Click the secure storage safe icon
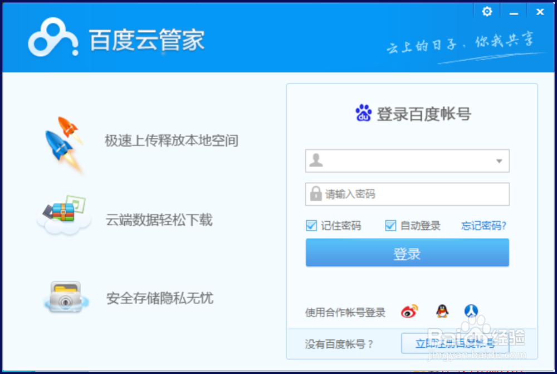The image size is (557, 374). (66, 297)
